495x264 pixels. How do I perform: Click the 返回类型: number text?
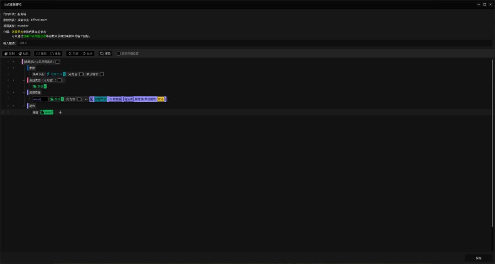16,26
